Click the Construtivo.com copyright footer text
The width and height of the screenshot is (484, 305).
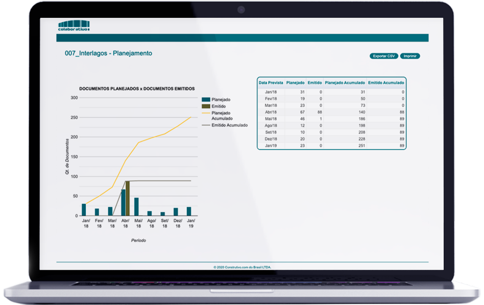(242, 266)
